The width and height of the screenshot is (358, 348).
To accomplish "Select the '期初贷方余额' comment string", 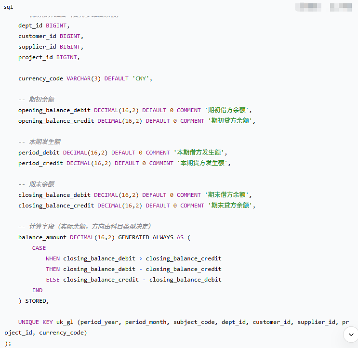I will click(x=230, y=121).
